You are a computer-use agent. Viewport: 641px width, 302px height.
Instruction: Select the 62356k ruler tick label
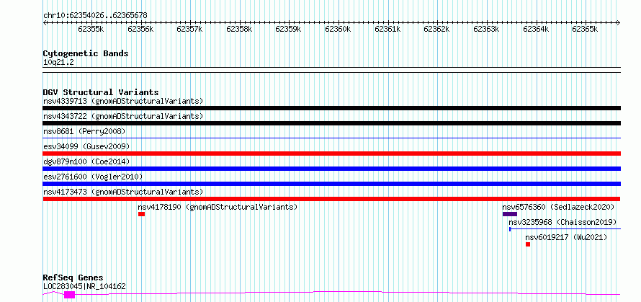click(x=140, y=29)
